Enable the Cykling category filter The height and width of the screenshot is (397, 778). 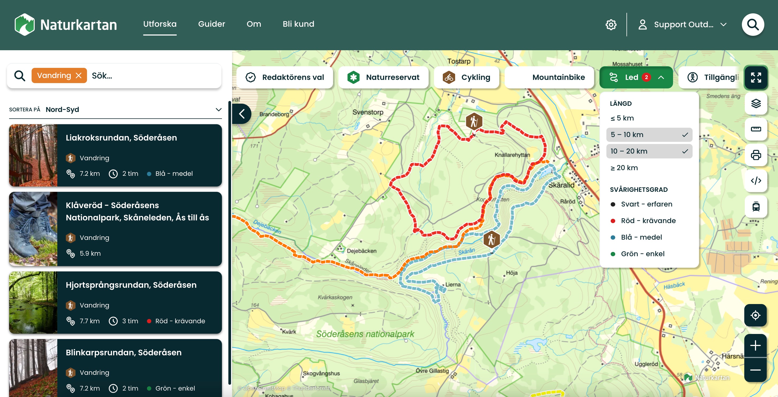click(x=466, y=77)
